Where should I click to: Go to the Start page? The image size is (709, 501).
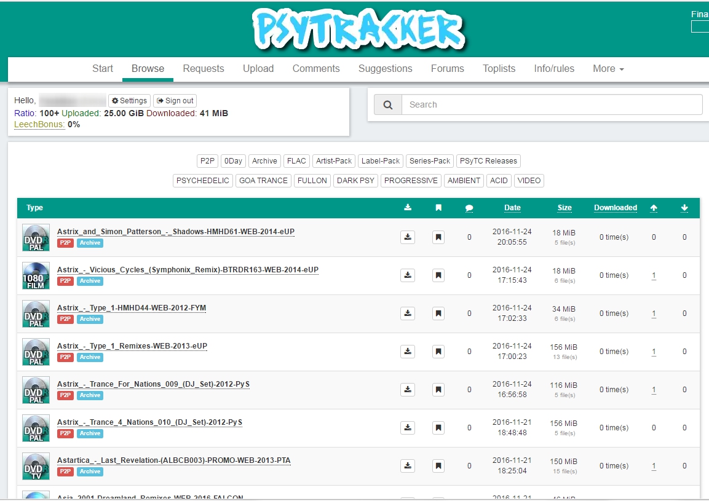103,69
